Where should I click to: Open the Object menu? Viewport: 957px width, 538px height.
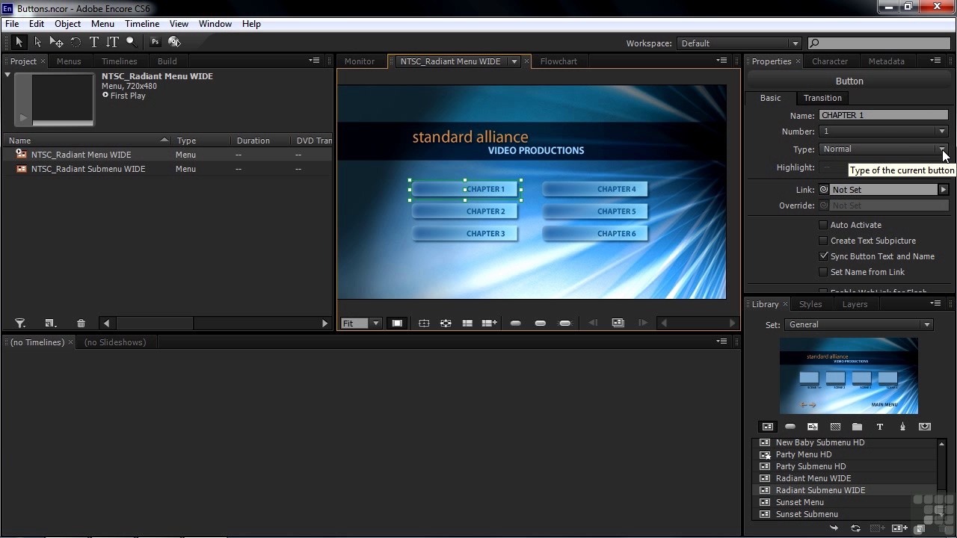(67, 24)
